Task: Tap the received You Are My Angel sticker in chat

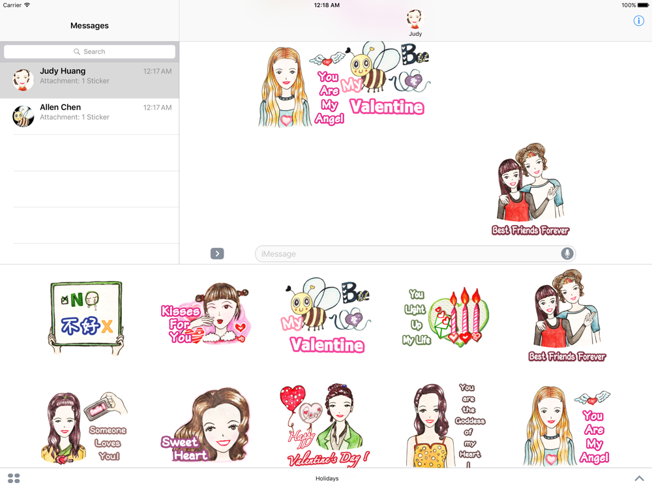Action: coord(301,87)
